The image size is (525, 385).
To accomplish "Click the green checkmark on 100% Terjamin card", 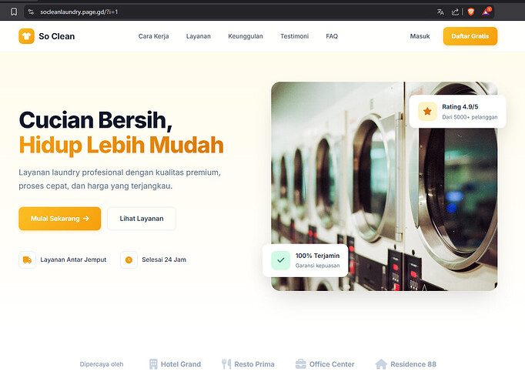I will coord(280,260).
